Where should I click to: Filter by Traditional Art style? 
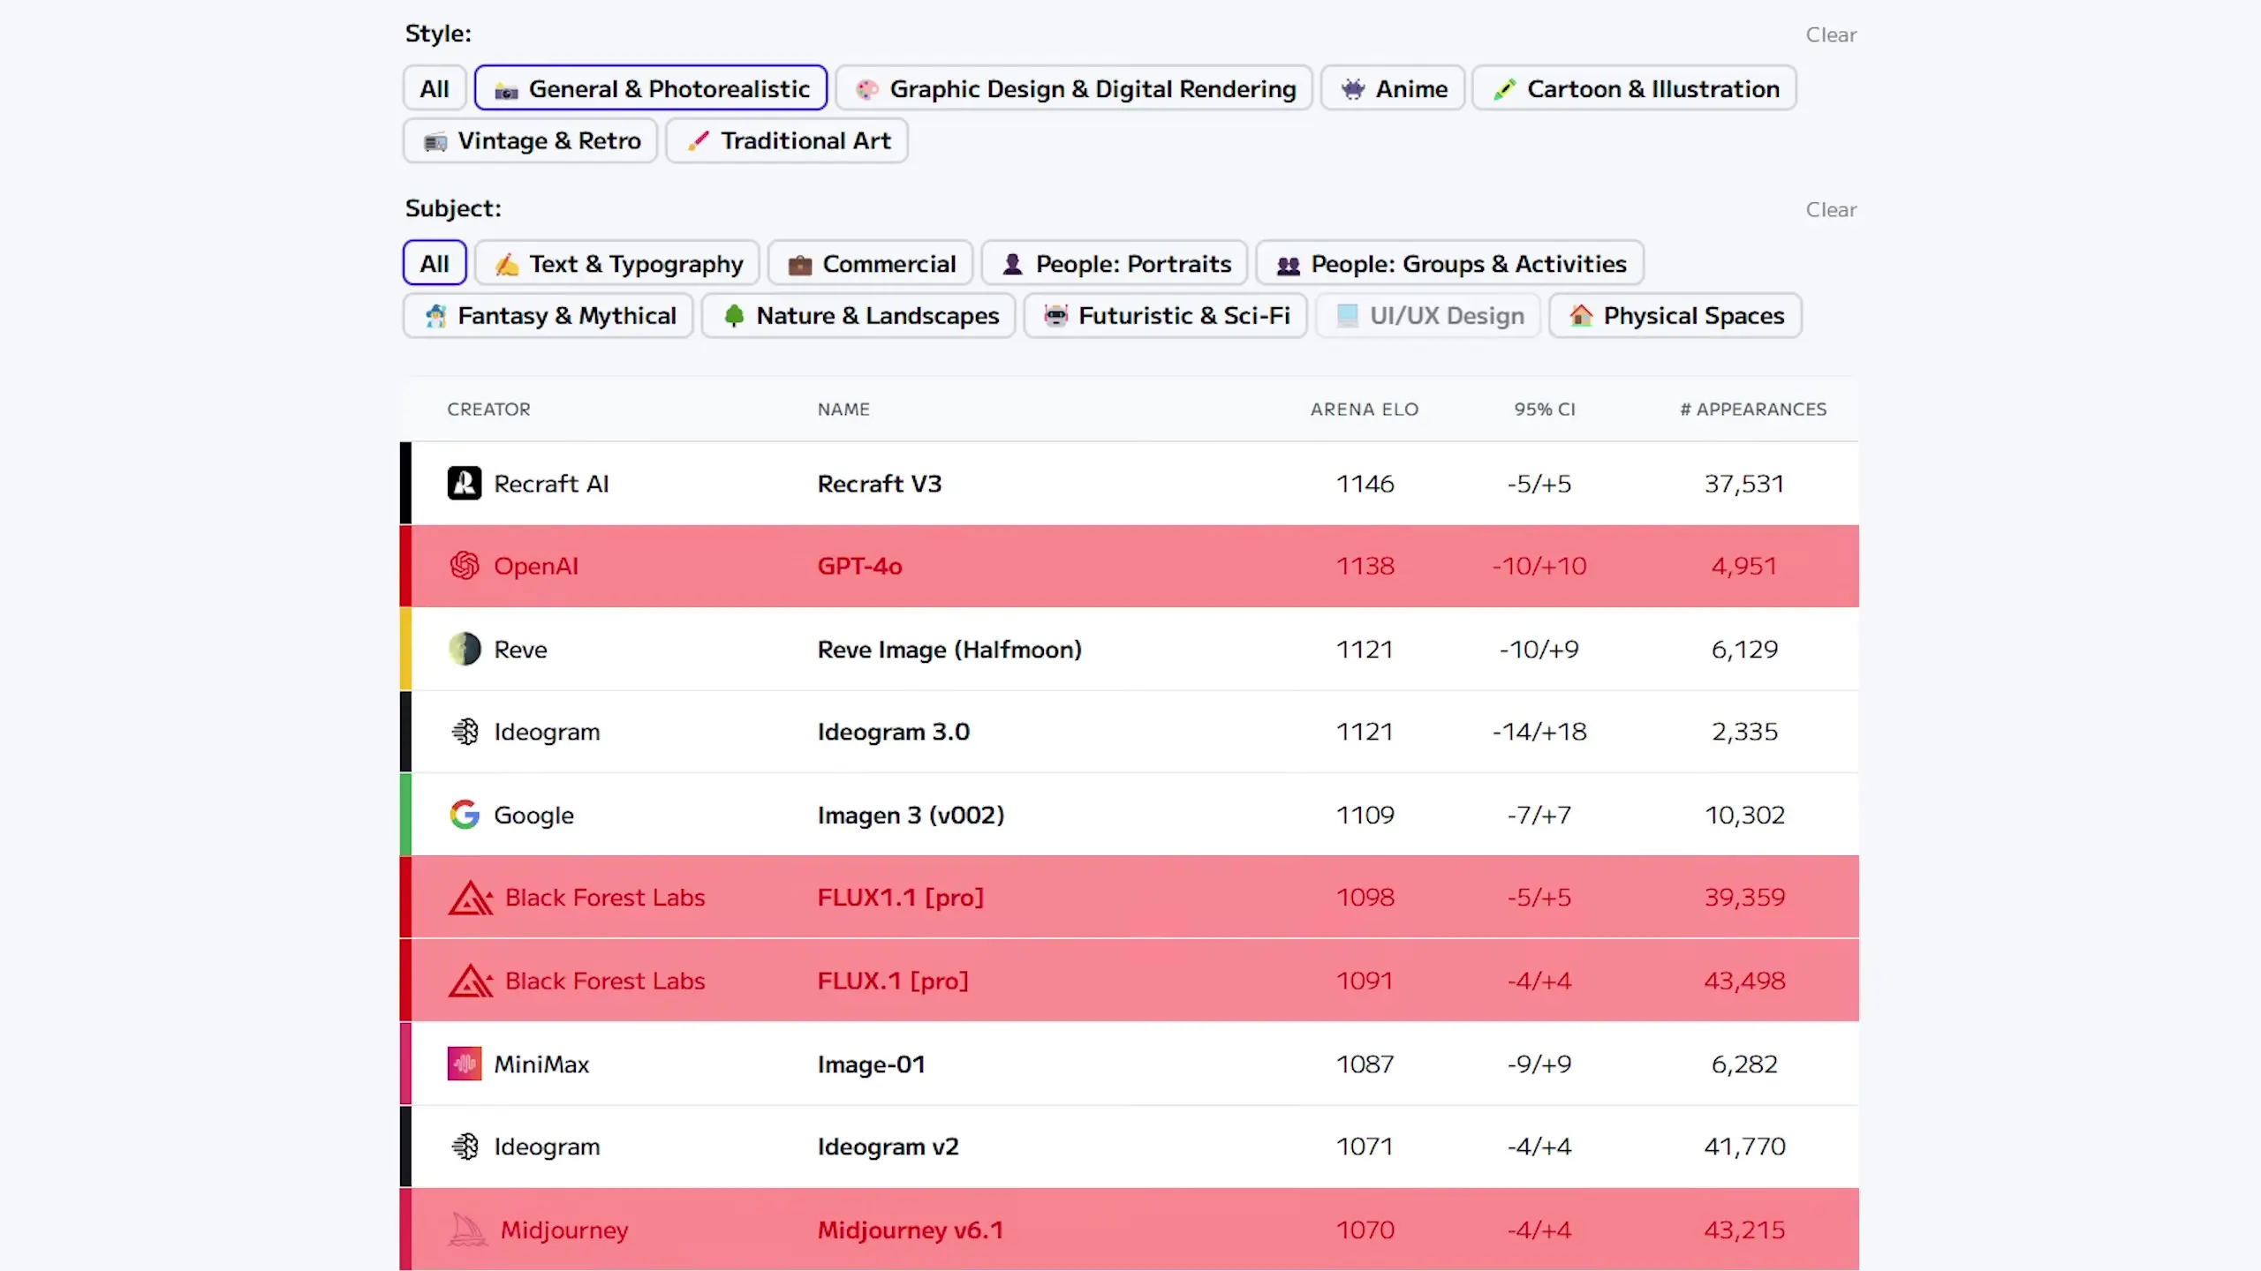click(787, 140)
